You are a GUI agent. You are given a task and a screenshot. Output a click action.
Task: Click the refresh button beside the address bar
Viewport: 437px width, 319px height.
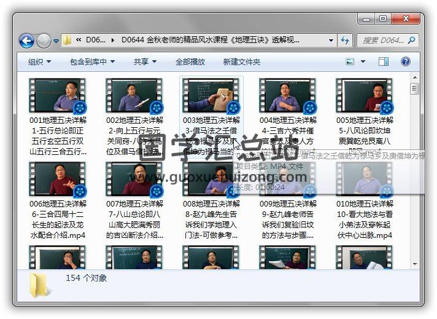click(345, 41)
